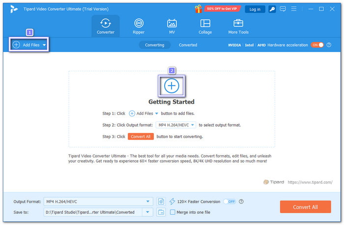Open output format settings icon
344x225 pixels.
(x=161, y=201)
